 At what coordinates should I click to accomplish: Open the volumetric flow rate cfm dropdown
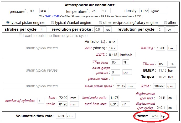(71, 116)
